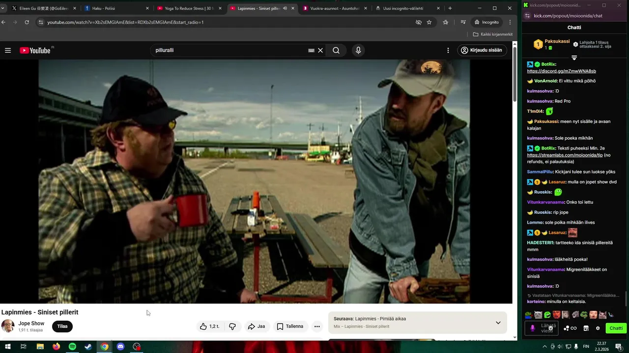Viewport: 629px width, 353px height.
Task: Switch to the Vuokra-asunnot tab
Action: click(x=334, y=8)
